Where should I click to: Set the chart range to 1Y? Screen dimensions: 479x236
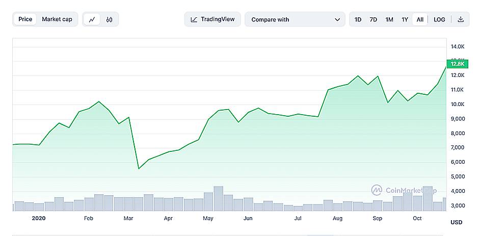405,19
